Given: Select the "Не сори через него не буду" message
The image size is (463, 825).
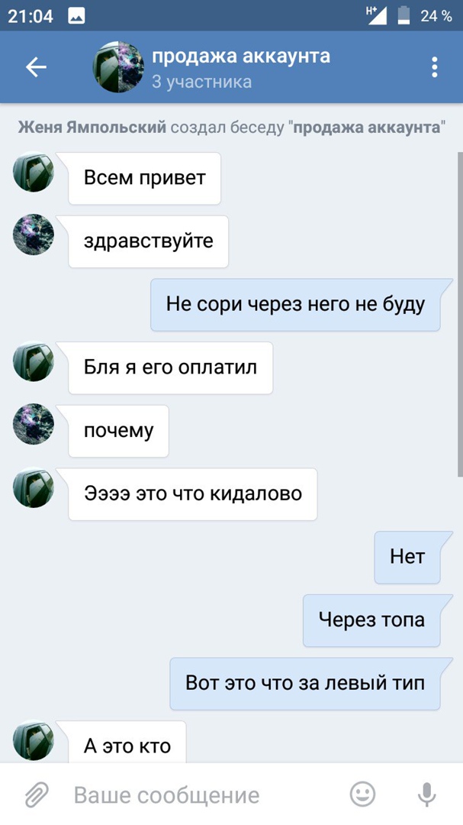Looking at the screenshot, I should click(295, 305).
